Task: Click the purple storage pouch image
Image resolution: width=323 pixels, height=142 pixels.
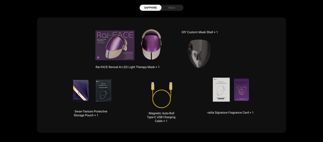Action: coord(81,90)
